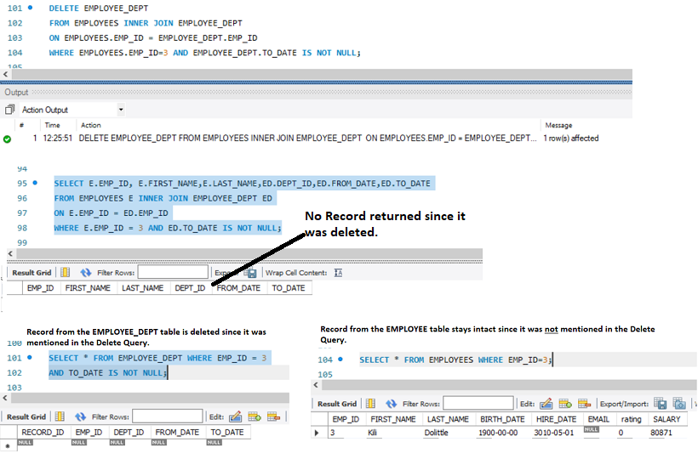Click the BIRTH_DATE column header
The image size is (698, 459).
(x=502, y=419)
